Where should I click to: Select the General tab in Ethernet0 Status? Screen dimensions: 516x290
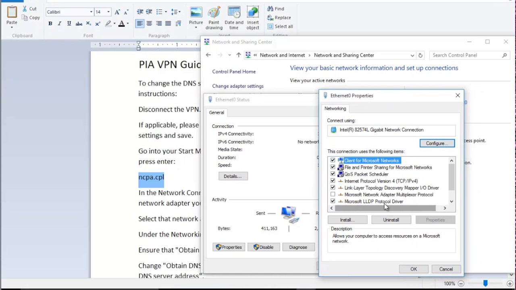216,112
